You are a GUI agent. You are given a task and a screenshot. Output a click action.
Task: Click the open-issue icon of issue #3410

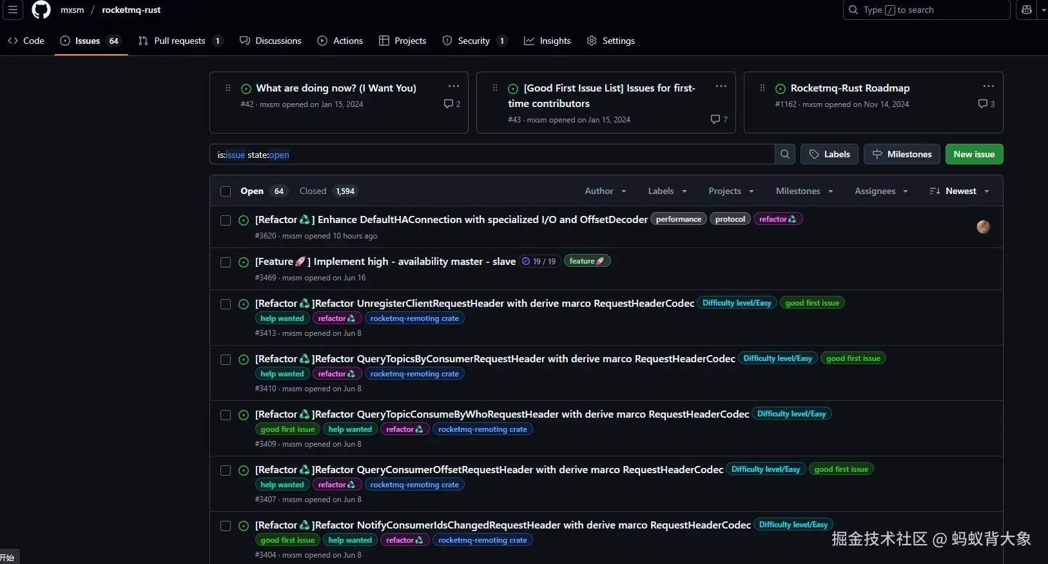244,360
